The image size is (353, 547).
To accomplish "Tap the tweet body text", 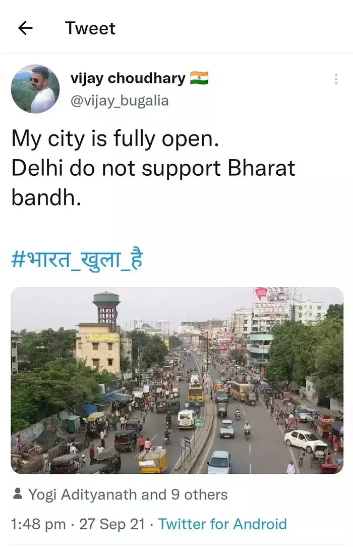I will point(151,167).
